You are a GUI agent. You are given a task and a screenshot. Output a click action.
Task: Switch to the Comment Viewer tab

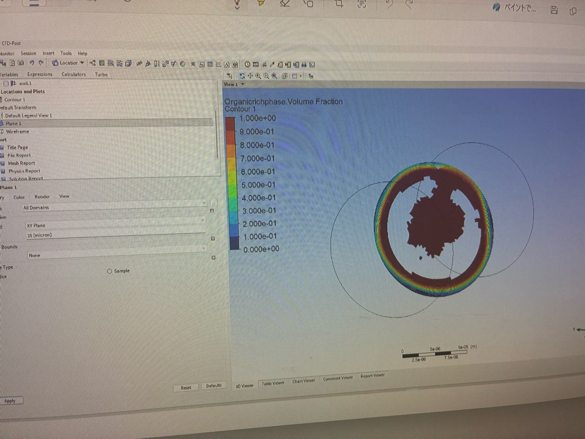coord(338,378)
